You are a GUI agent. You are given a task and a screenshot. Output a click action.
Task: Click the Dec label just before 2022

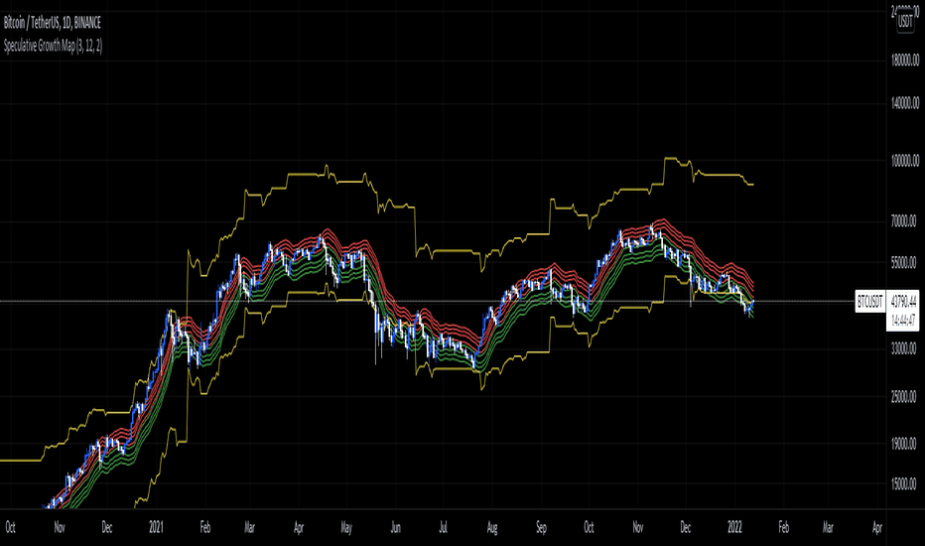pos(685,527)
